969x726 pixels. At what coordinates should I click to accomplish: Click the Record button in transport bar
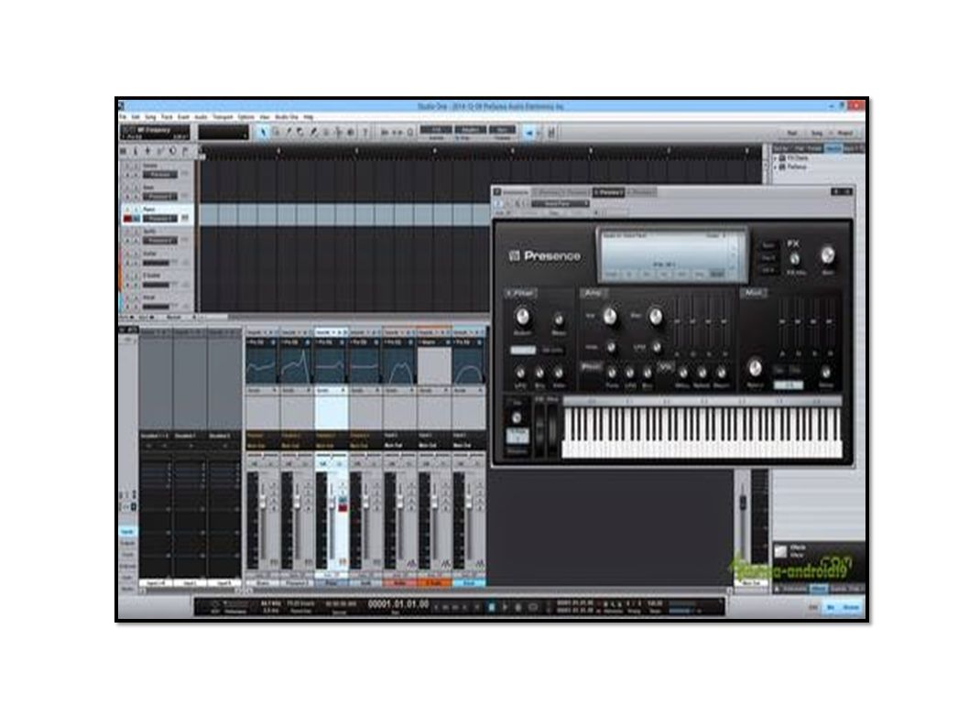(x=518, y=607)
